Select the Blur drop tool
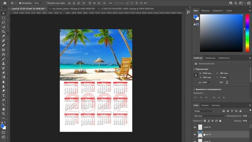 [x=4, y=82]
